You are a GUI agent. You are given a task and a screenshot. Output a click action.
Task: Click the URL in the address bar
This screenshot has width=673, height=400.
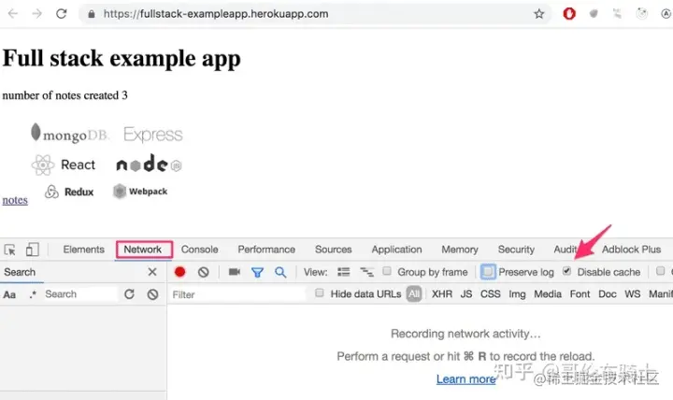216,14
